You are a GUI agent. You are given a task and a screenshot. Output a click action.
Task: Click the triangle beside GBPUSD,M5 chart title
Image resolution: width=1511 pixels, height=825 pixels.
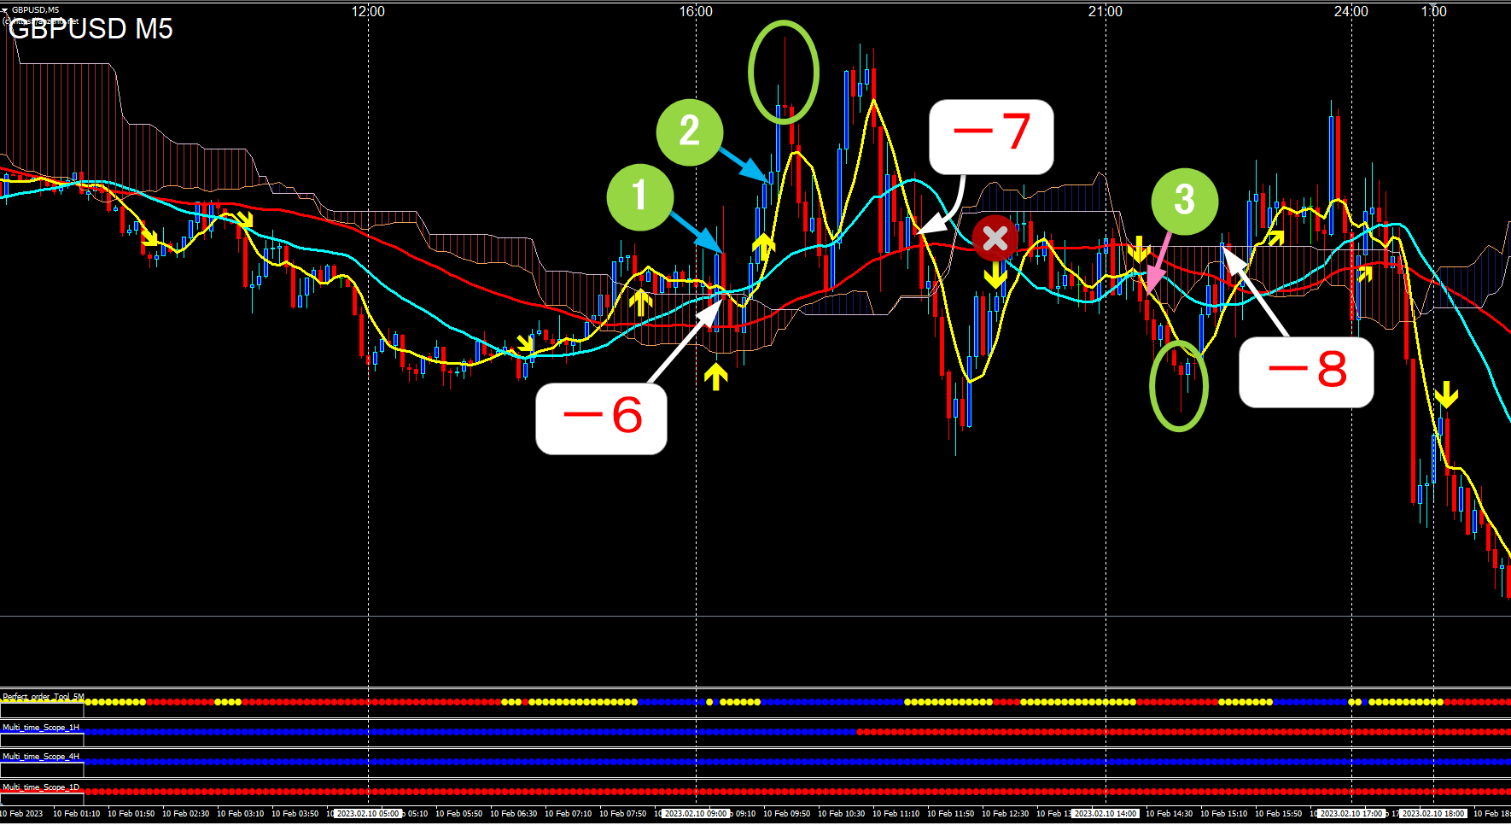[5, 10]
